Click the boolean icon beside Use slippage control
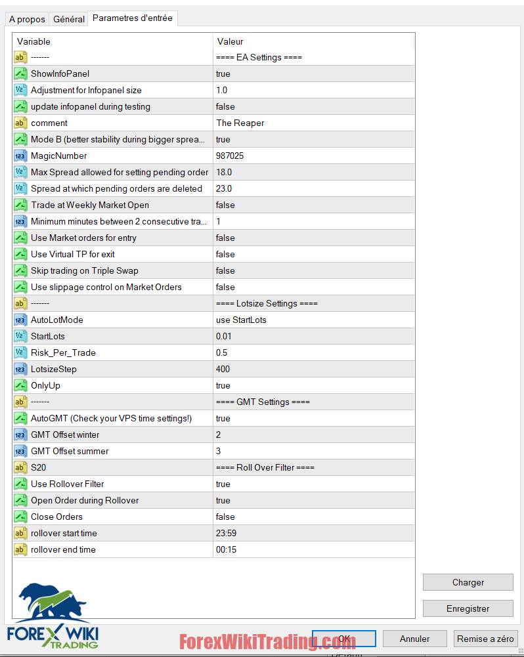Viewport: 524px width, 657px height. point(20,287)
